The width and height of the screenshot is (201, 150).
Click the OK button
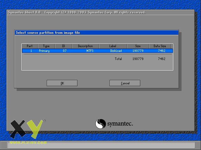(62, 83)
